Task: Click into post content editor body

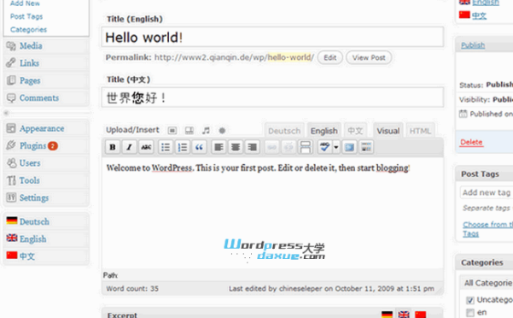Action: click(x=272, y=213)
